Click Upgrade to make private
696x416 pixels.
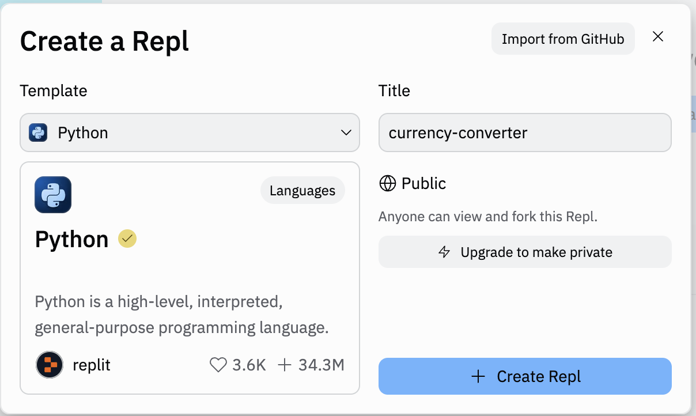point(525,252)
